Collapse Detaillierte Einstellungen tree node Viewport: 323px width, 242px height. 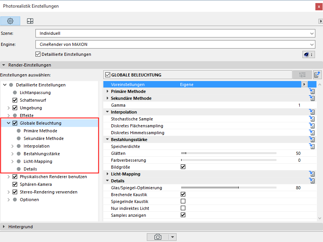[5, 85]
